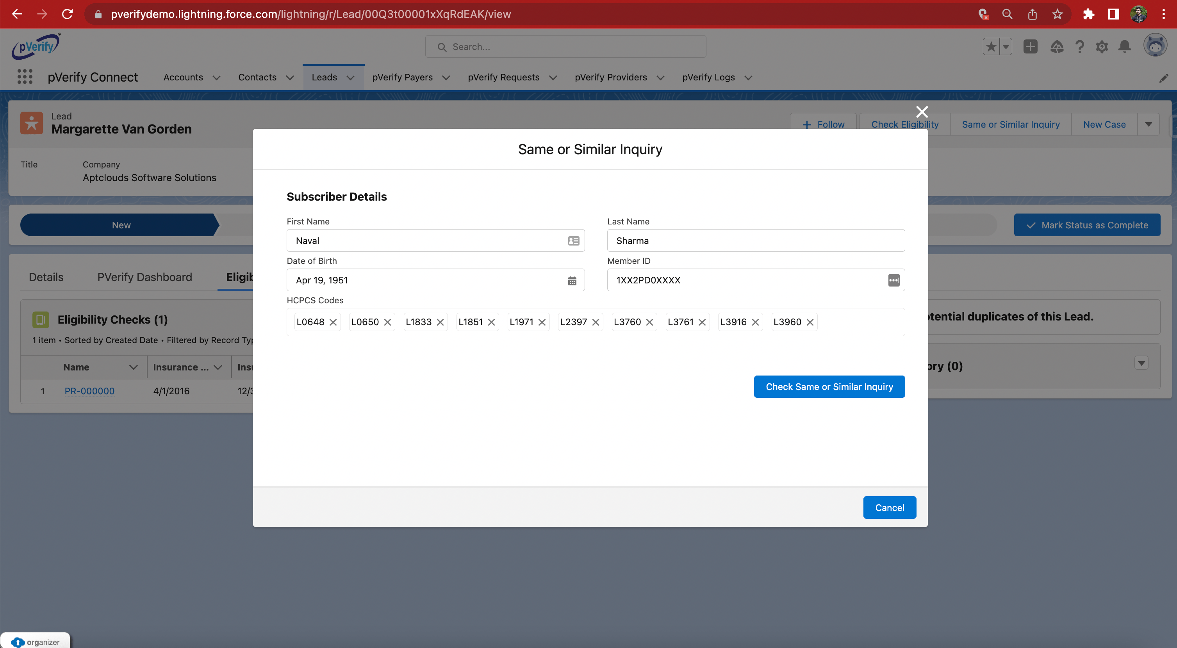This screenshot has width=1177, height=648.
Task: Remove the L0648 HCPCS code pill
Action: pos(333,322)
